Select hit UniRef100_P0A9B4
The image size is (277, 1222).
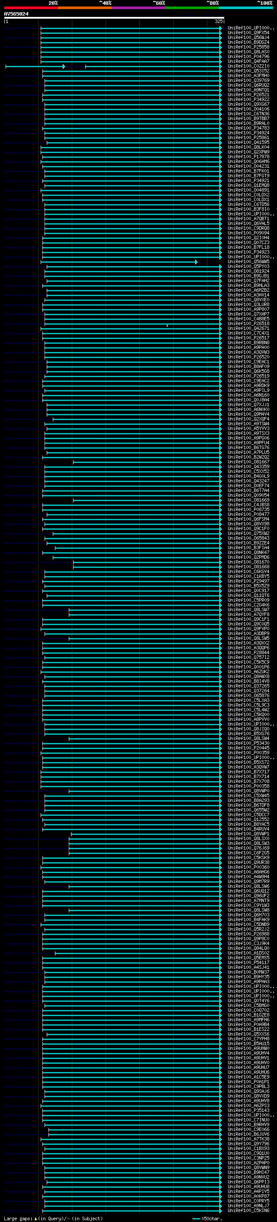[x=248, y=1025]
